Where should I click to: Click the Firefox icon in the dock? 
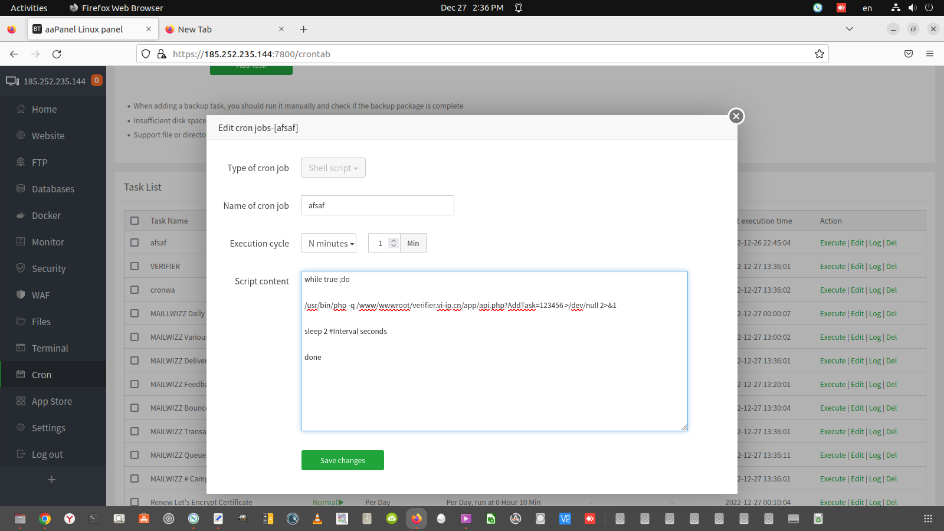(417, 519)
